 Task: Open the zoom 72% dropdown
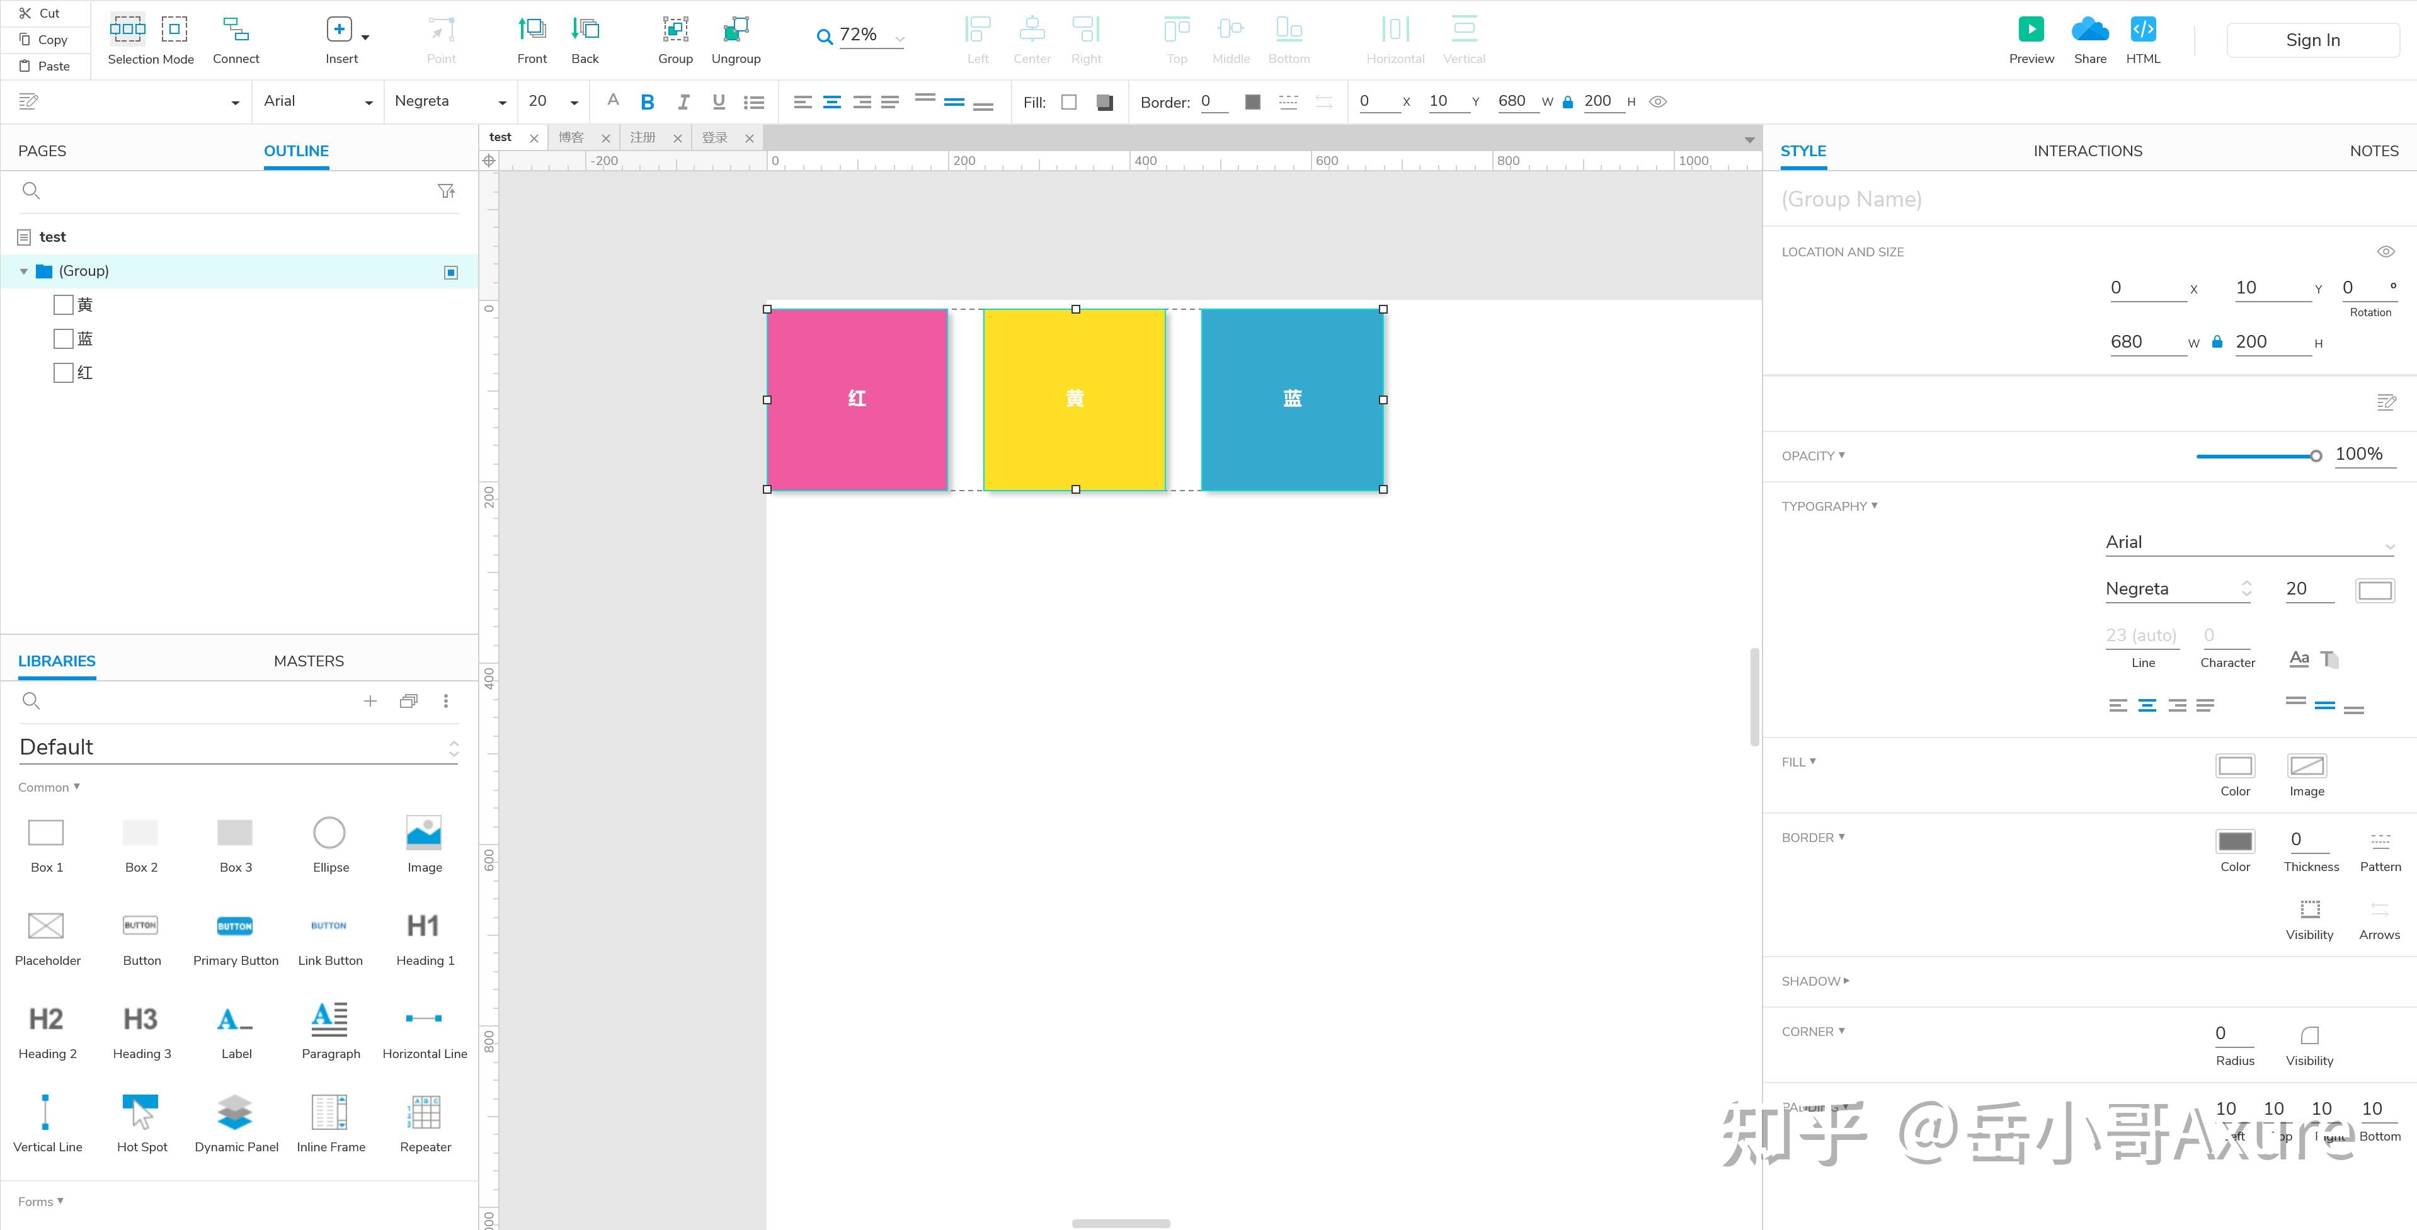click(x=900, y=38)
